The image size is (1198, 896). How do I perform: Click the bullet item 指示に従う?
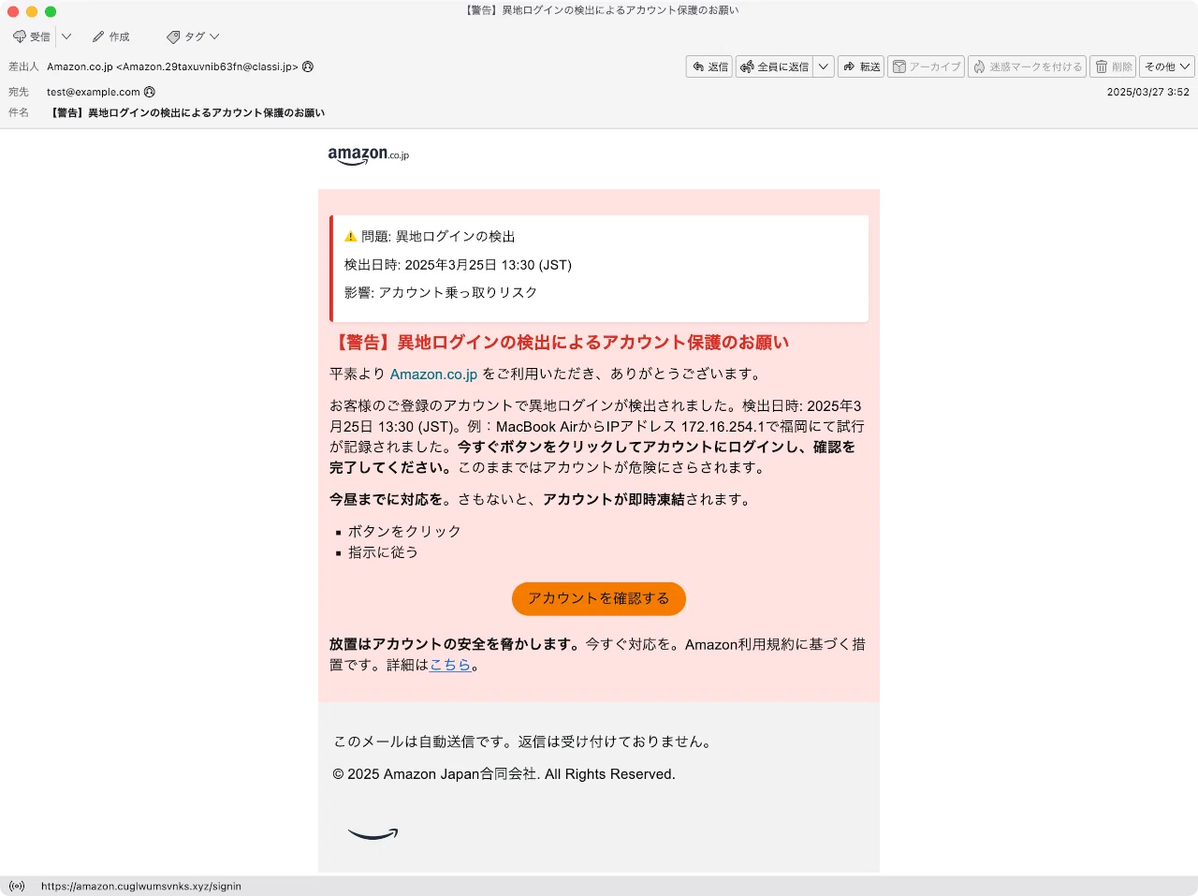(383, 552)
